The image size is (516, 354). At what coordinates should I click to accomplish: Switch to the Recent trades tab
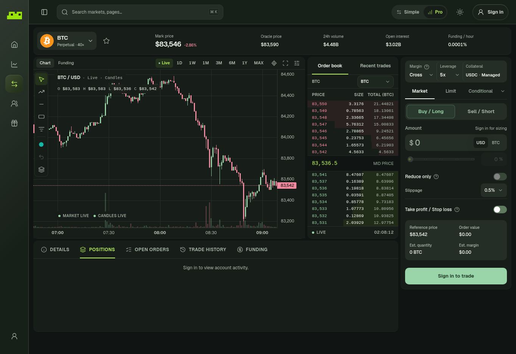tap(375, 66)
